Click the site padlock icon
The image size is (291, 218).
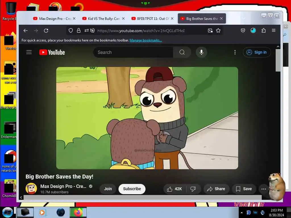point(79,31)
